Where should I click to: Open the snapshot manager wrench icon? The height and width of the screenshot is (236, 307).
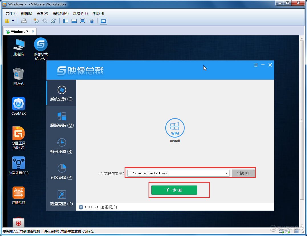[53, 21]
